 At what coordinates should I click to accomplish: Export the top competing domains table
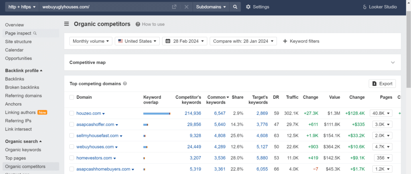382,84
